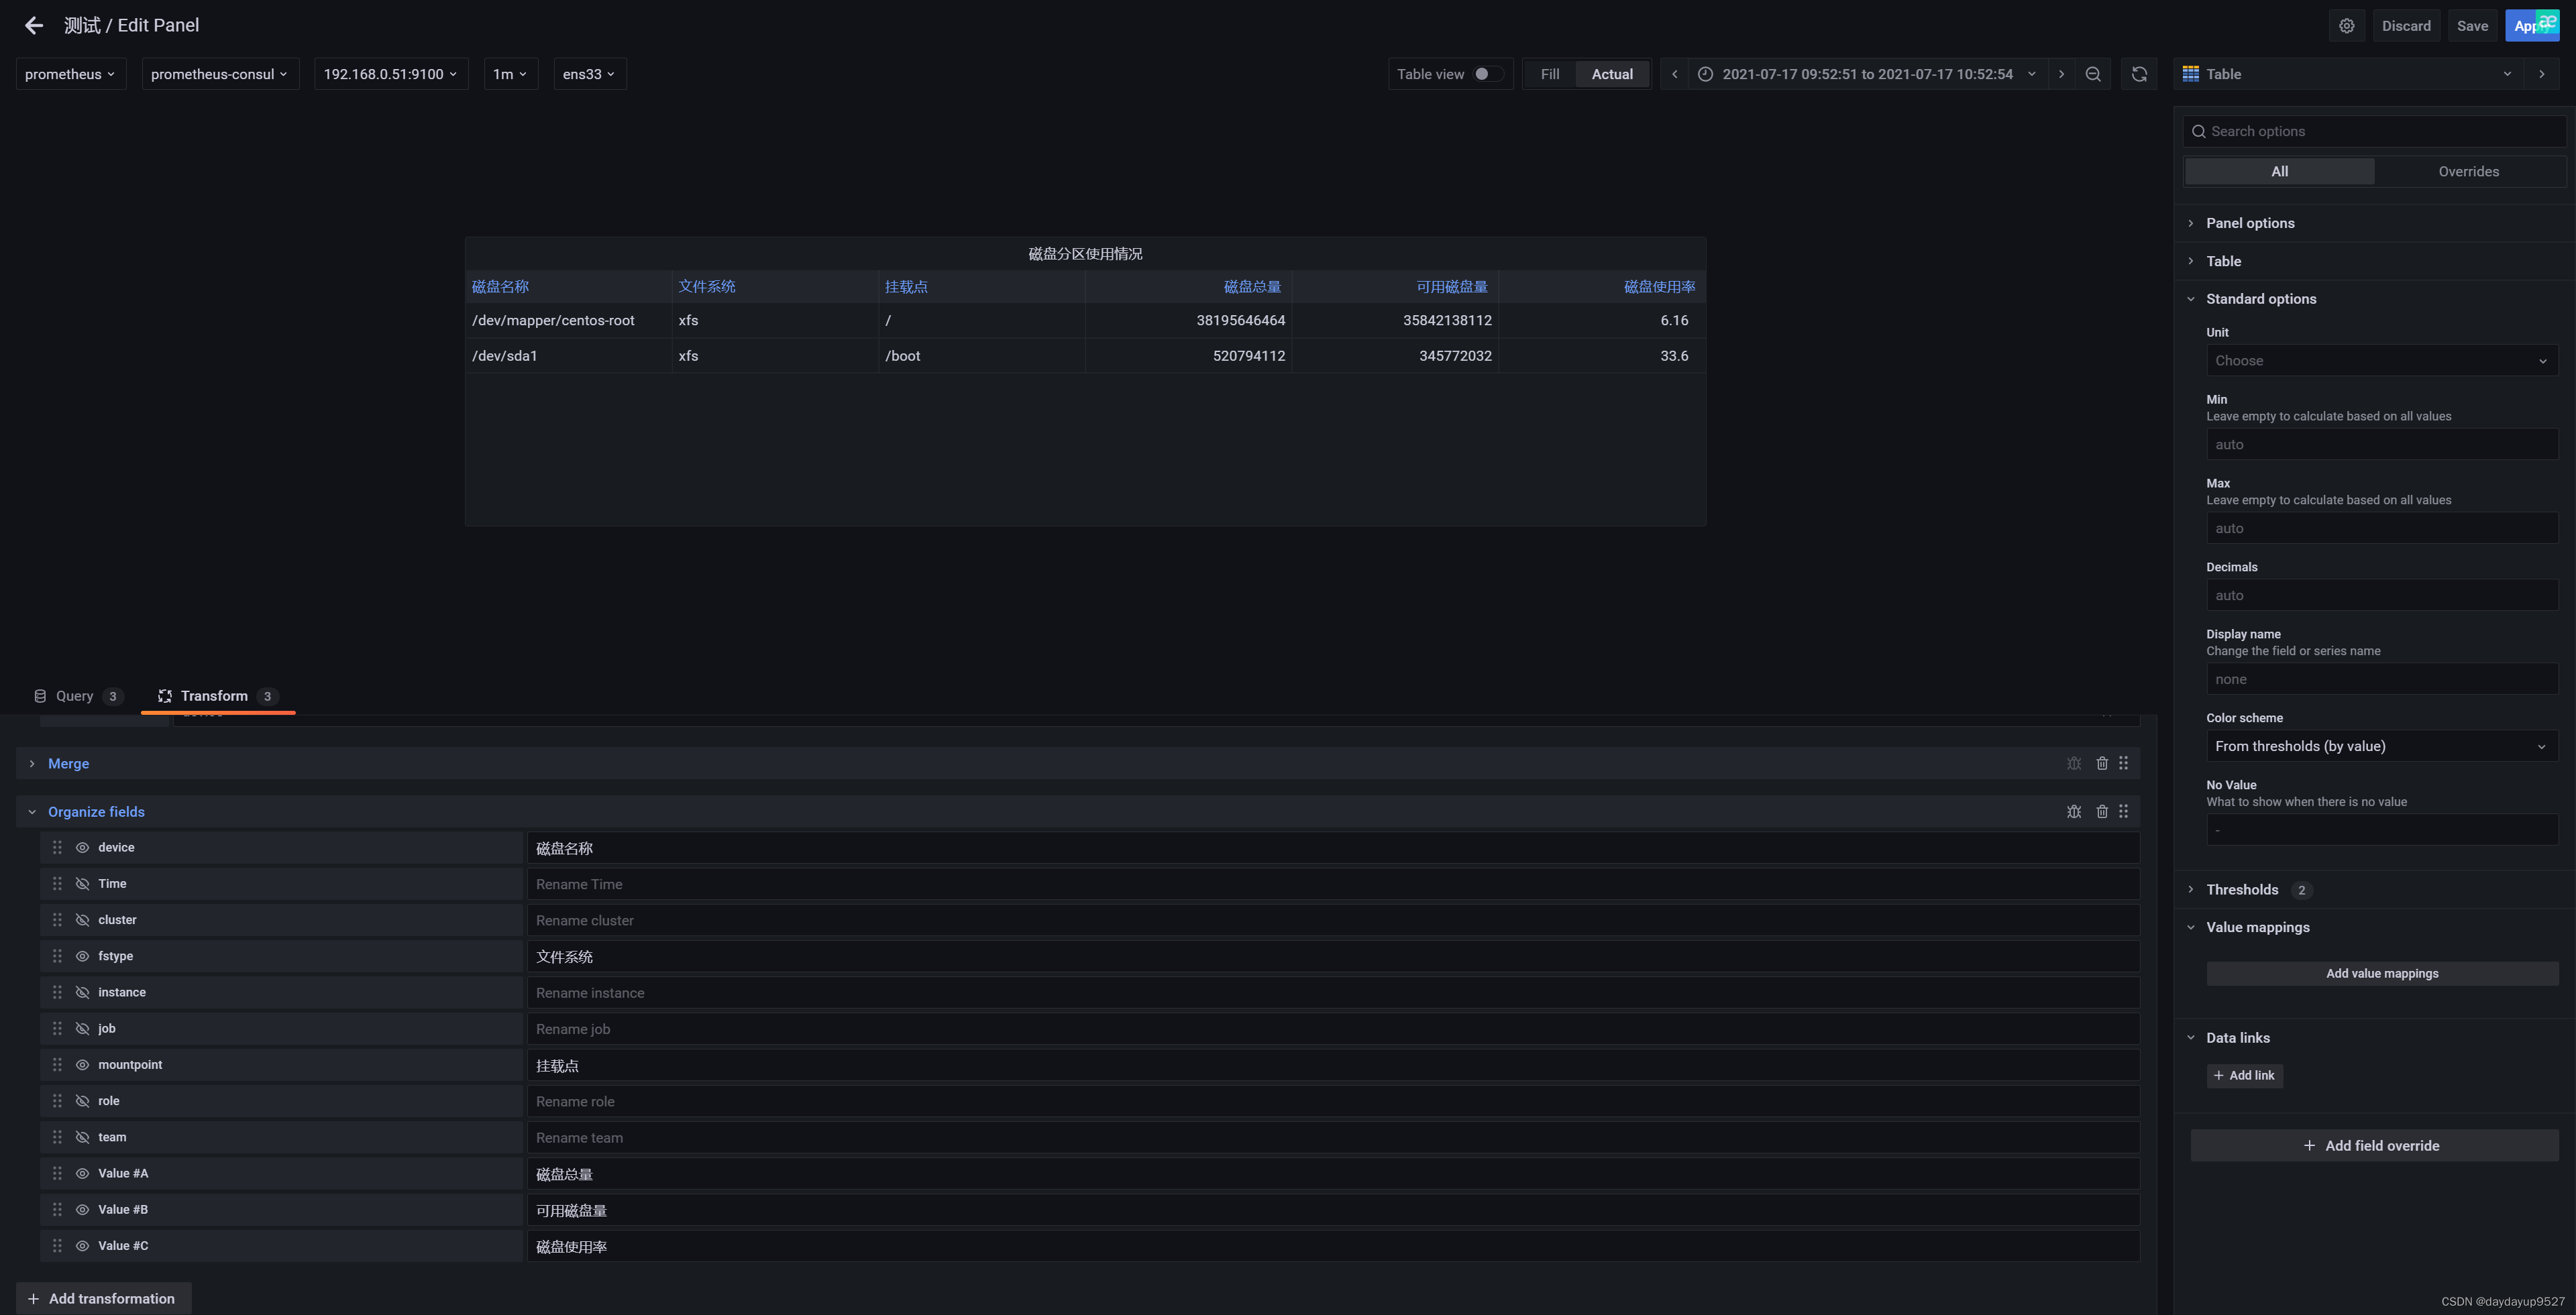Click the drag handle on the Organize fields row
Viewport: 2576px width, 1315px height.
2123,811
